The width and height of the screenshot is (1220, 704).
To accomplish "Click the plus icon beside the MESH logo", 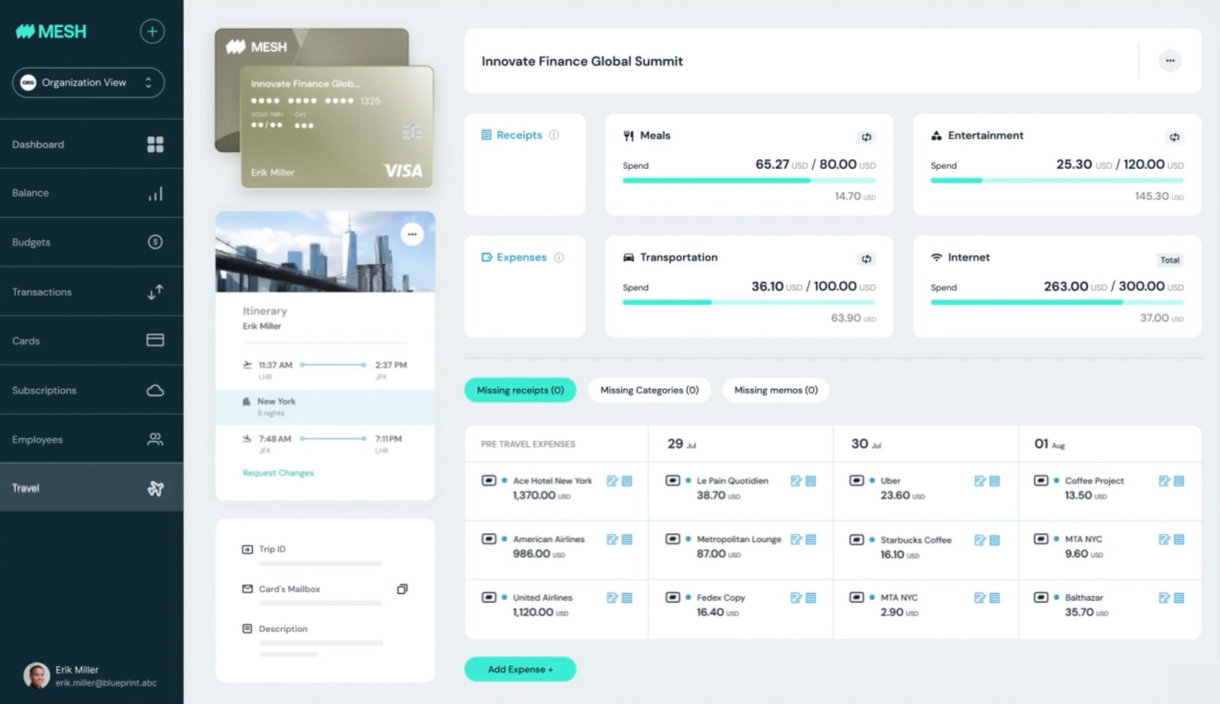I will coord(152,31).
